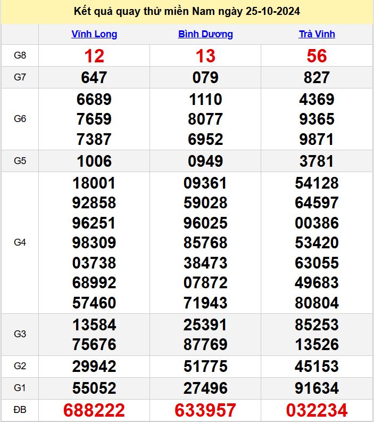Click G4 value 54128

click(317, 183)
